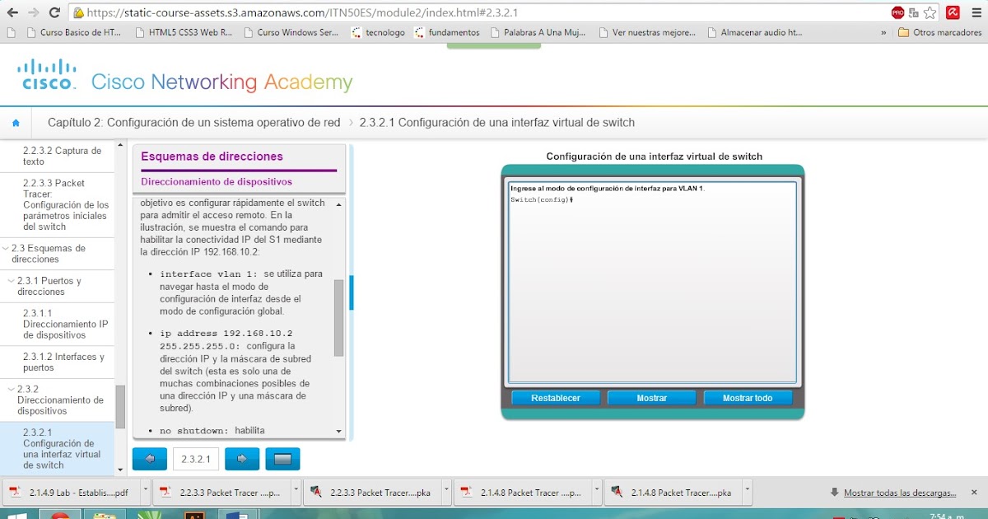Click the page number field showing 2.3.2.1

point(195,458)
